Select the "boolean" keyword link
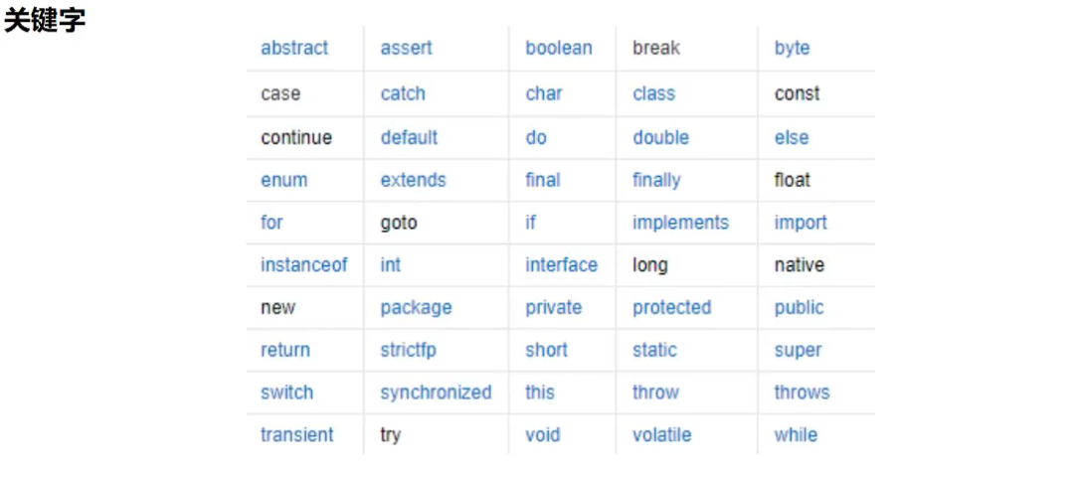 (558, 48)
